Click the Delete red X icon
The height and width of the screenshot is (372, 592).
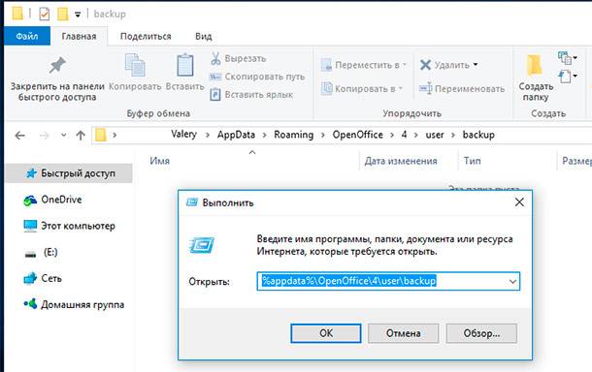click(x=425, y=65)
